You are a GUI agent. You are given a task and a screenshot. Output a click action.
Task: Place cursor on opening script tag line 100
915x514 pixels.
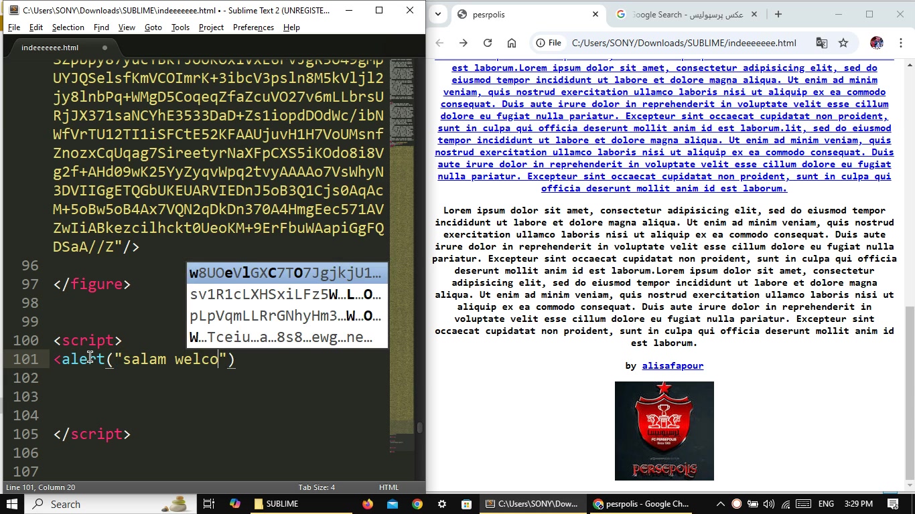(88, 341)
